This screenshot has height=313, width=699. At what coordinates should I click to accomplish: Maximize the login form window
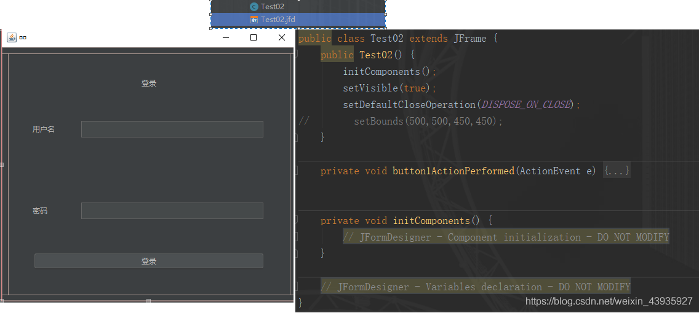(254, 37)
